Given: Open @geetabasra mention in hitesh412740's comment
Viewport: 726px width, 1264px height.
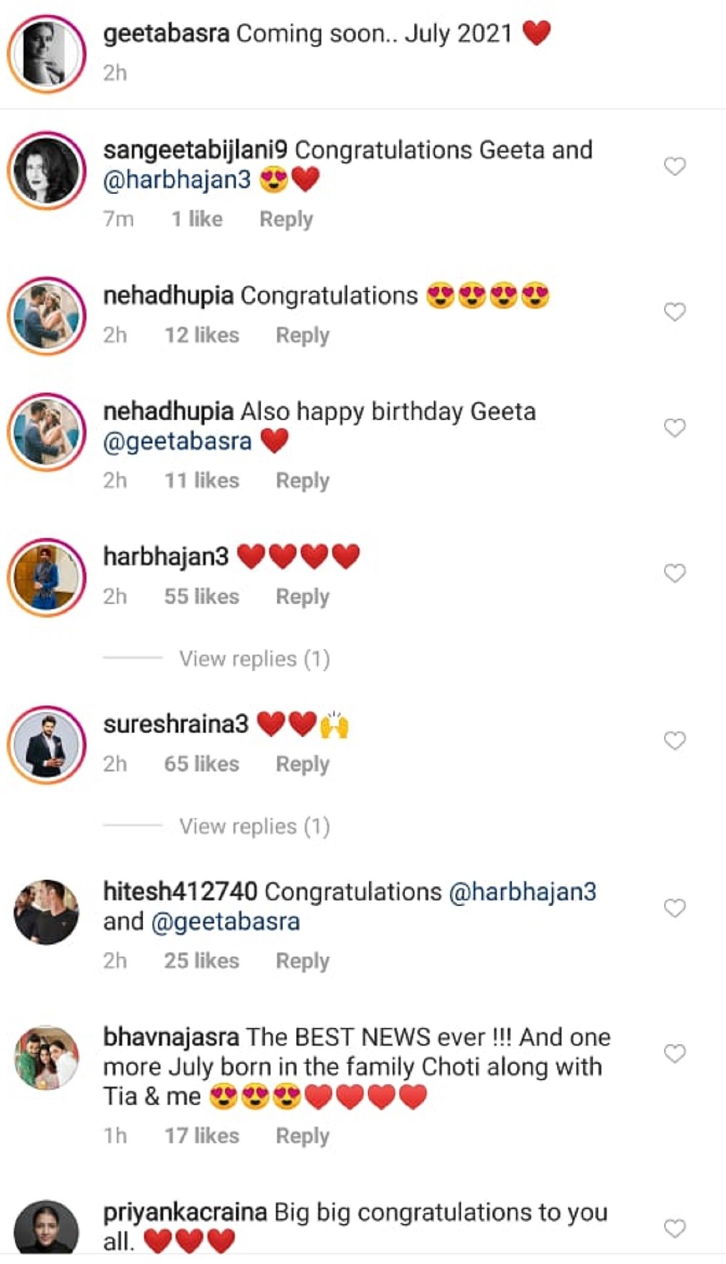Looking at the screenshot, I should click(x=225, y=922).
